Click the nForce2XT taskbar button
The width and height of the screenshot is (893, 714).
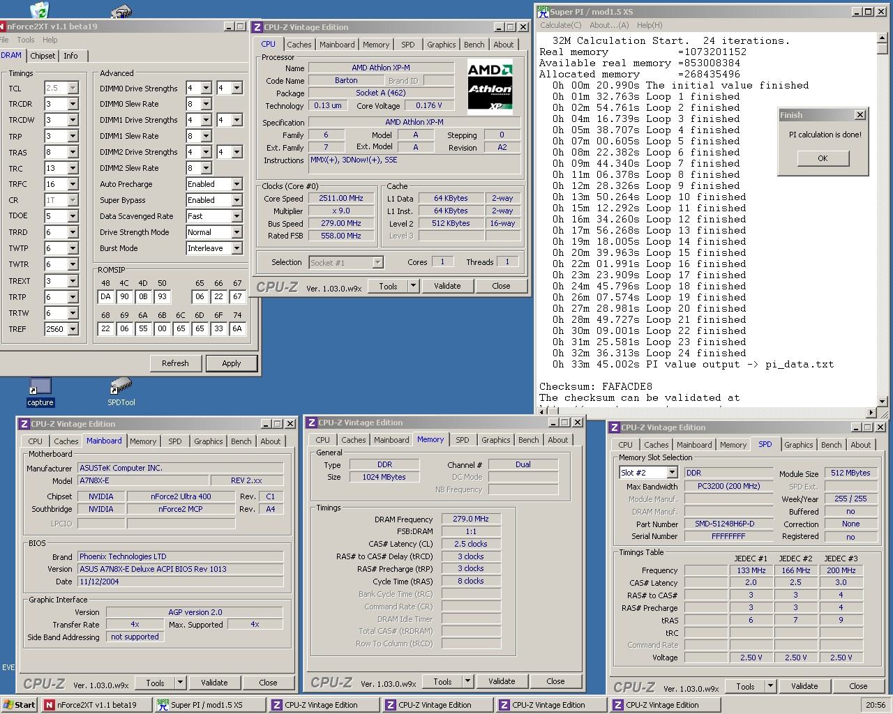click(x=96, y=705)
